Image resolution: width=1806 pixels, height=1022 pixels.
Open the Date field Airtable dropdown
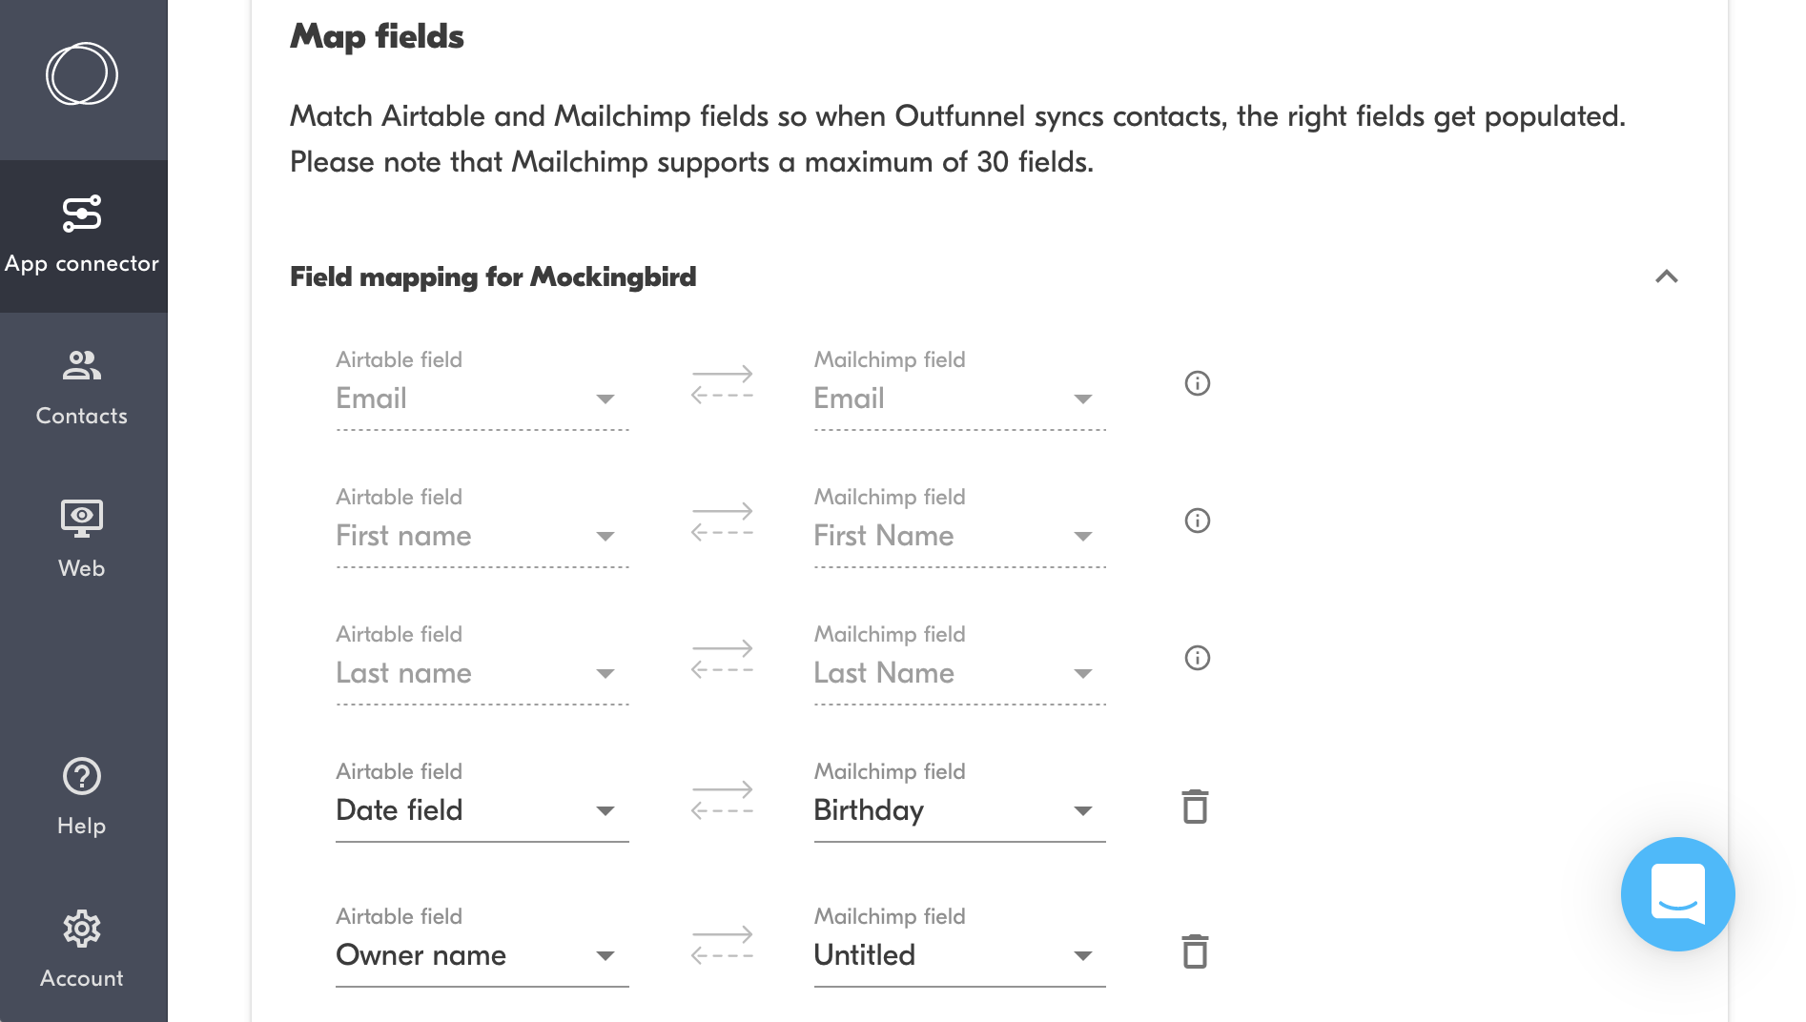482,810
